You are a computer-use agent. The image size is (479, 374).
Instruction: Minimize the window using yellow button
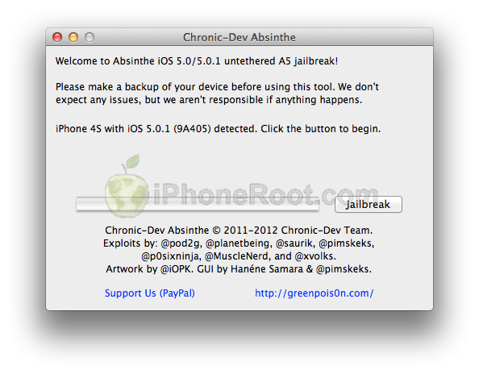pos(73,37)
